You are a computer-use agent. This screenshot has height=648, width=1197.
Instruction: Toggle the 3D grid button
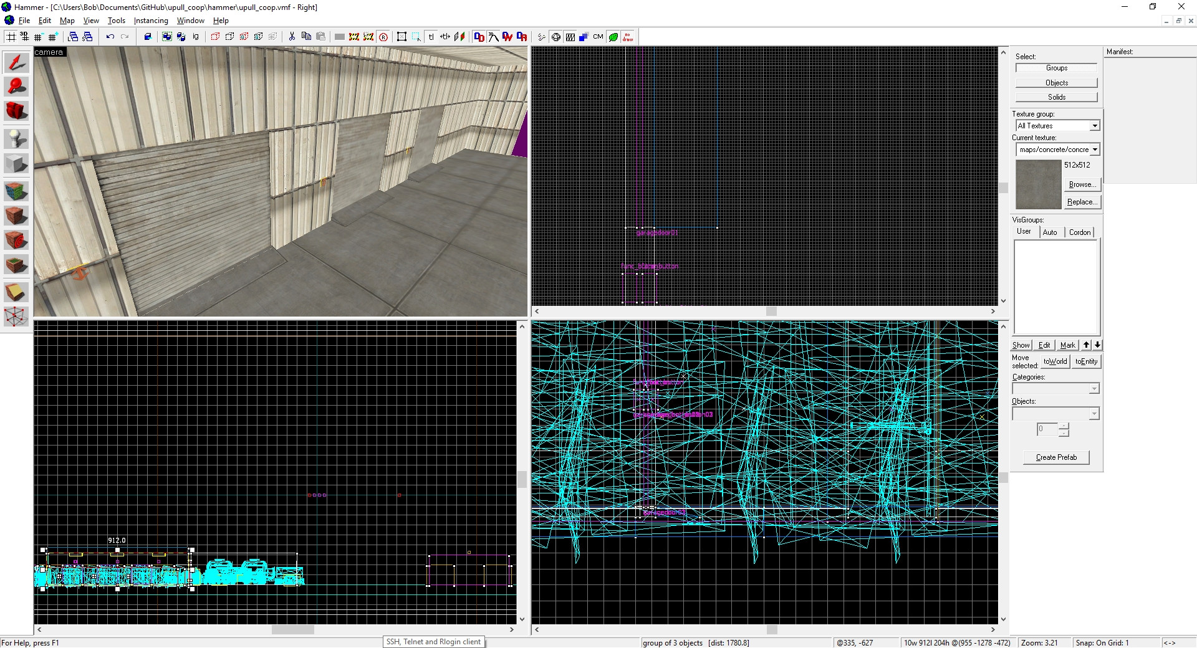coord(24,37)
